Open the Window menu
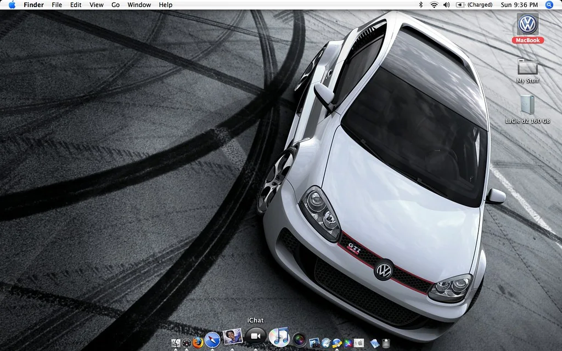This screenshot has width=562, height=351. pyautogui.click(x=139, y=4)
